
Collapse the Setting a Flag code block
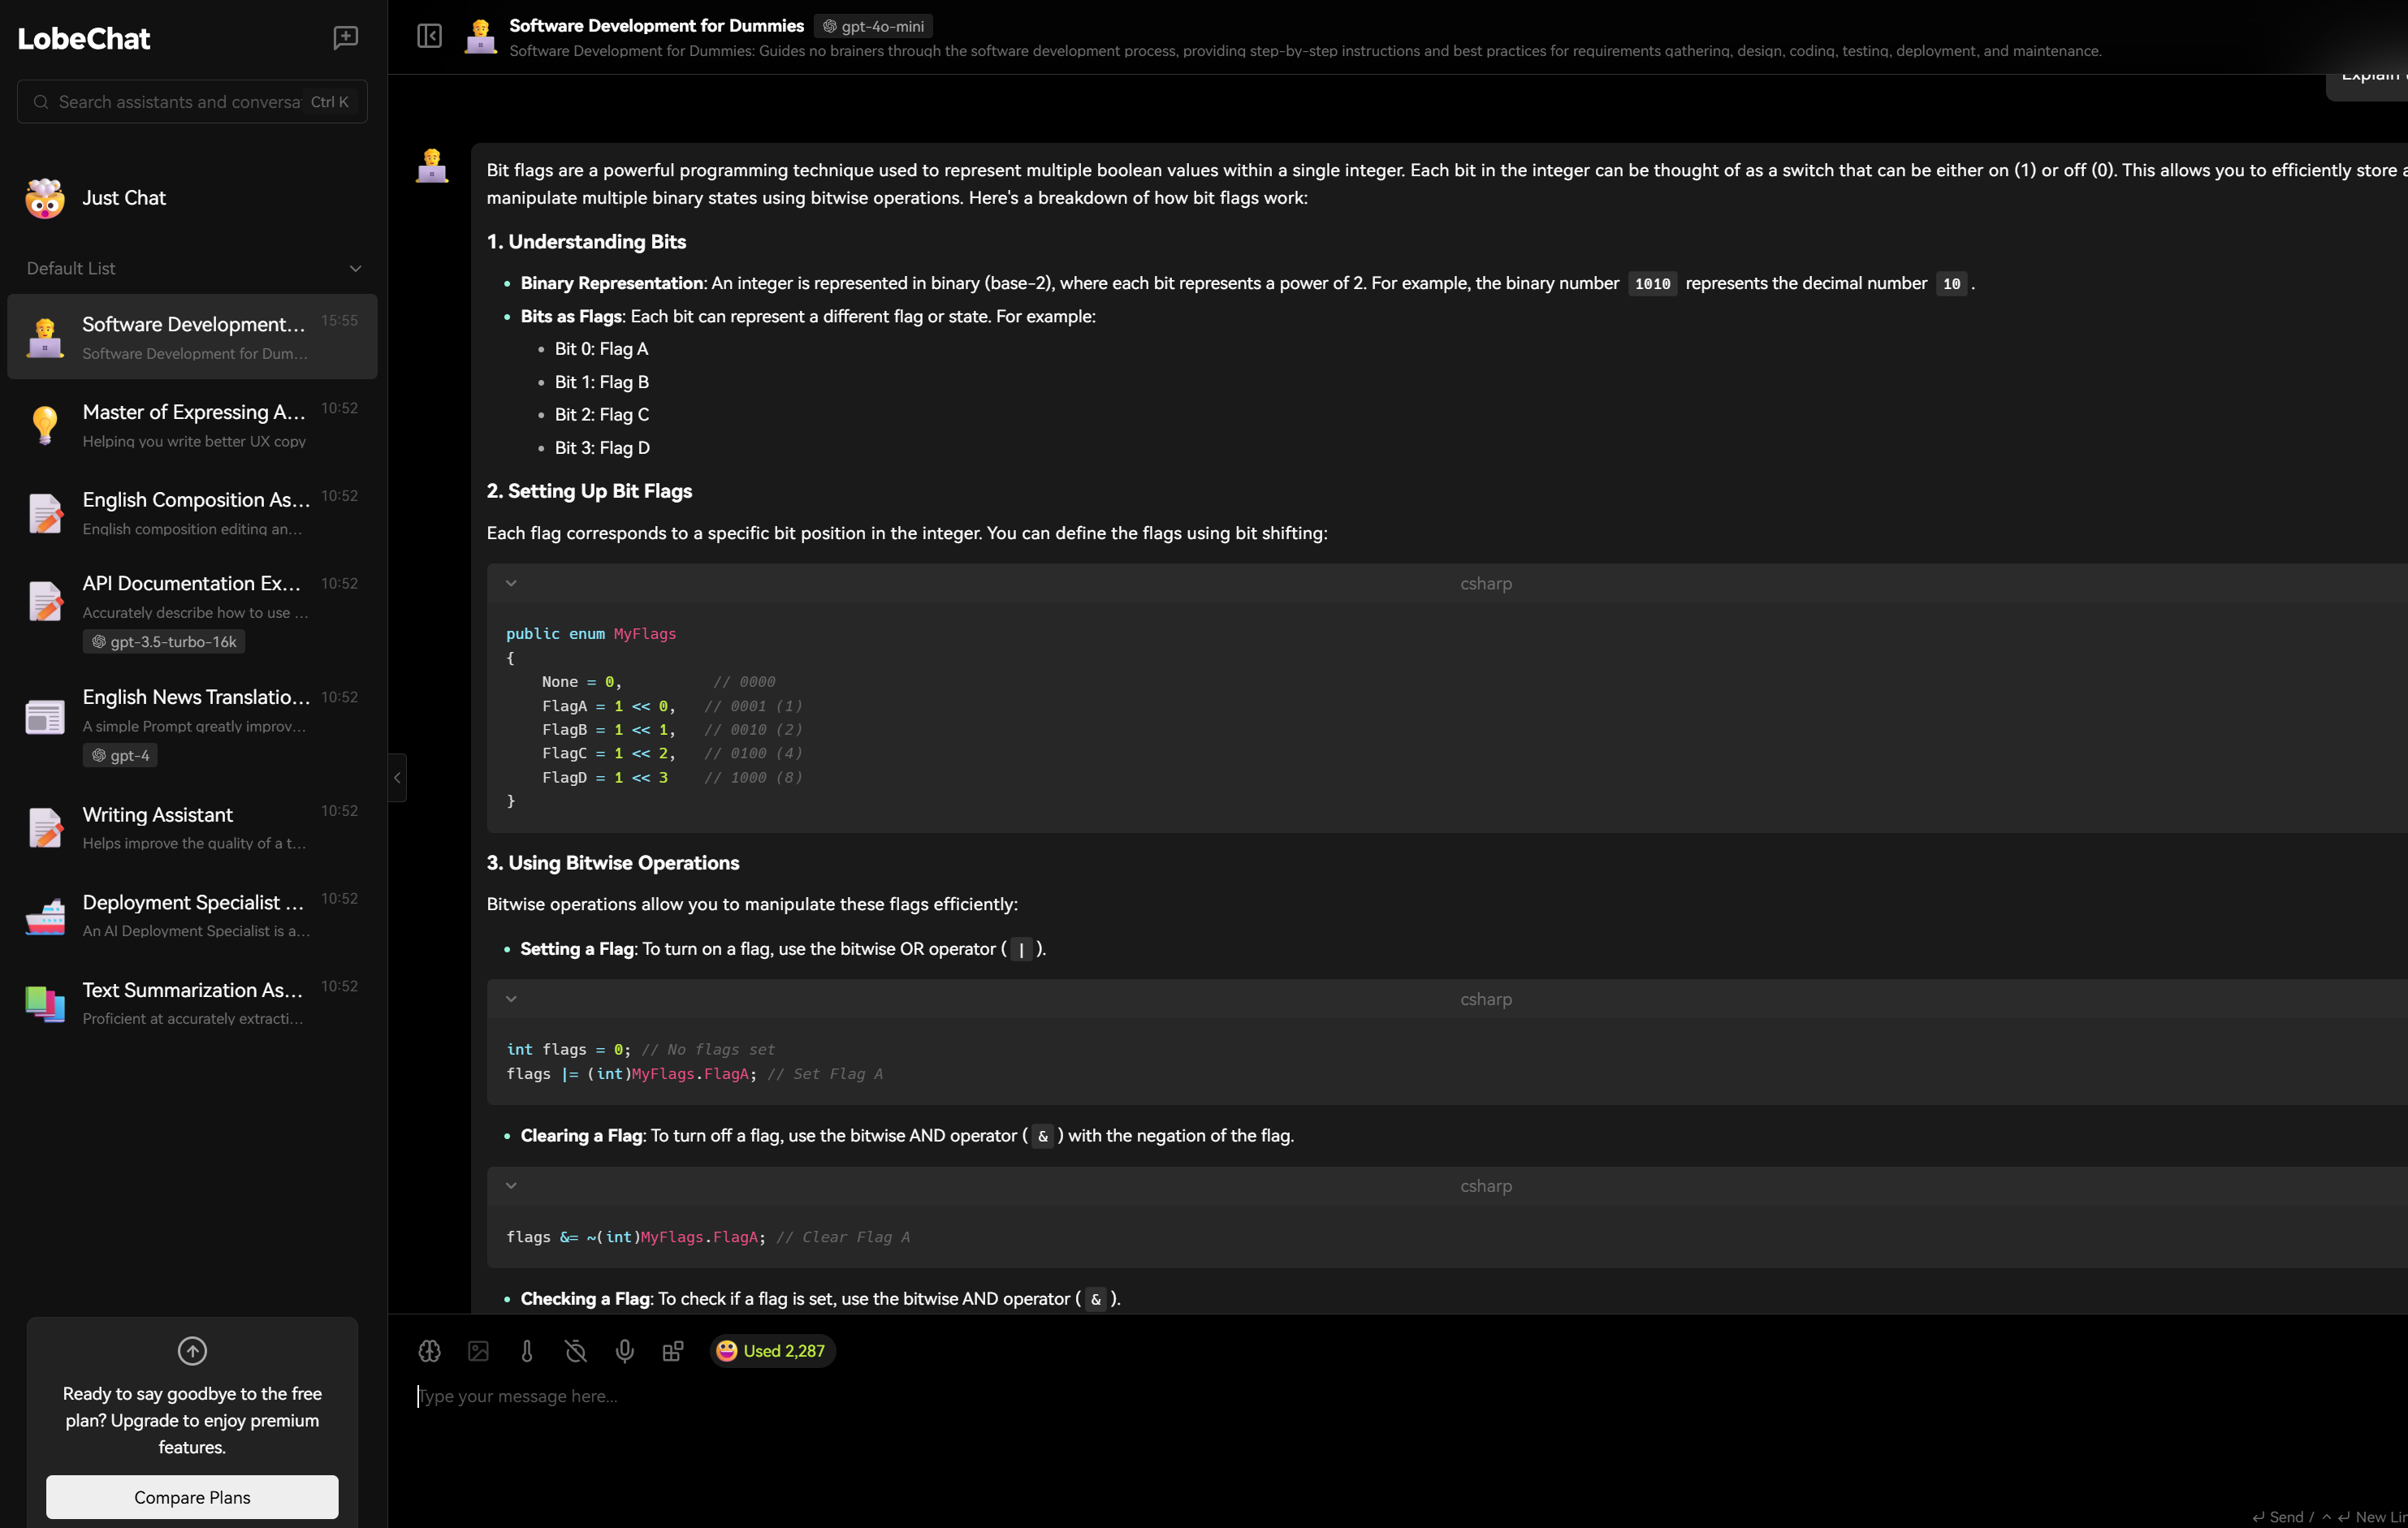point(511,999)
